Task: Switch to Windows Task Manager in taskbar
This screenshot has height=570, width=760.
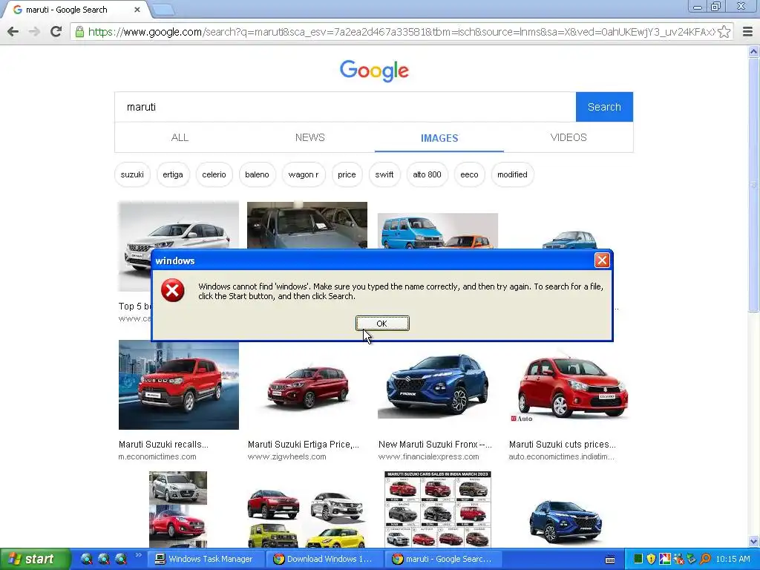Action: [x=206, y=559]
